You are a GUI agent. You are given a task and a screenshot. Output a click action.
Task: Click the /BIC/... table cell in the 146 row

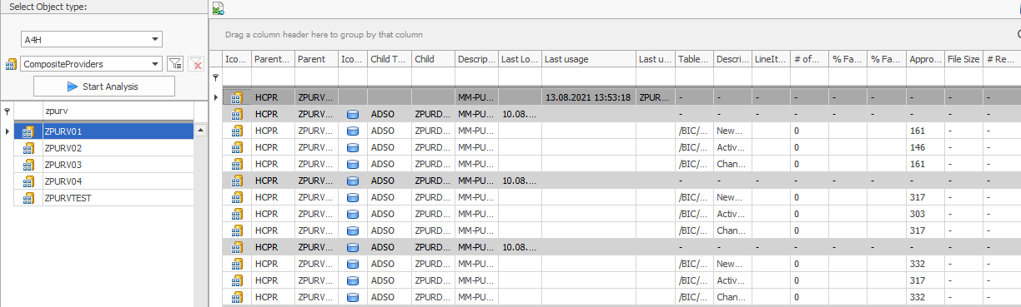click(694, 147)
